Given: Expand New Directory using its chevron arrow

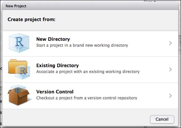Looking at the screenshot, I should coord(170,43).
